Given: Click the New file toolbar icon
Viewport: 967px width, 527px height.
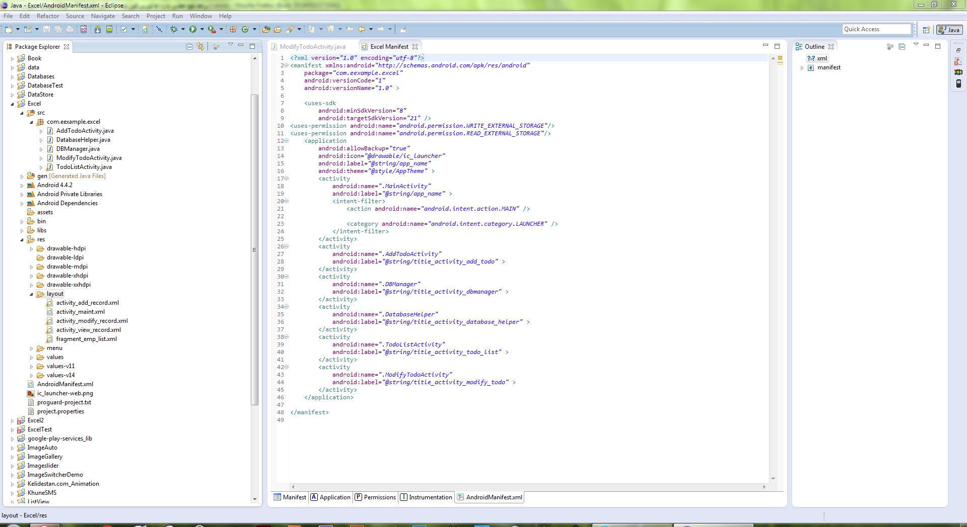Looking at the screenshot, I should point(9,29).
